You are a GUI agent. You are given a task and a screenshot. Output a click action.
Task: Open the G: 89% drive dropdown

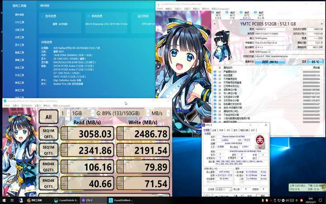pos(122,113)
